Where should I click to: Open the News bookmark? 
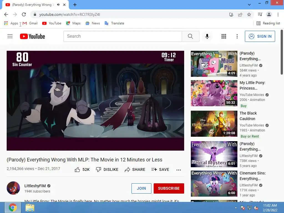coord(93,23)
